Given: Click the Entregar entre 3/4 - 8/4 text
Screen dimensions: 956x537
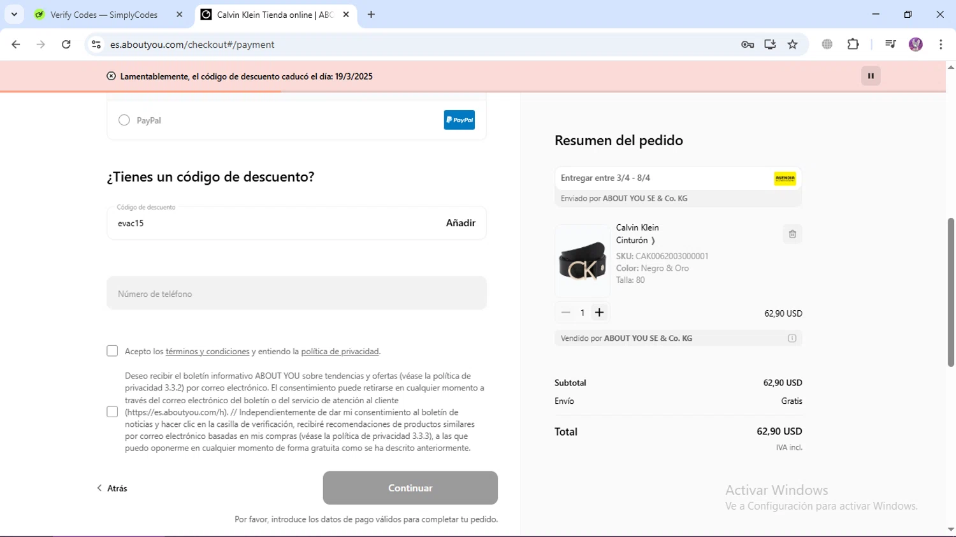Looking at the screenshot, I should (x=605, y=178).
